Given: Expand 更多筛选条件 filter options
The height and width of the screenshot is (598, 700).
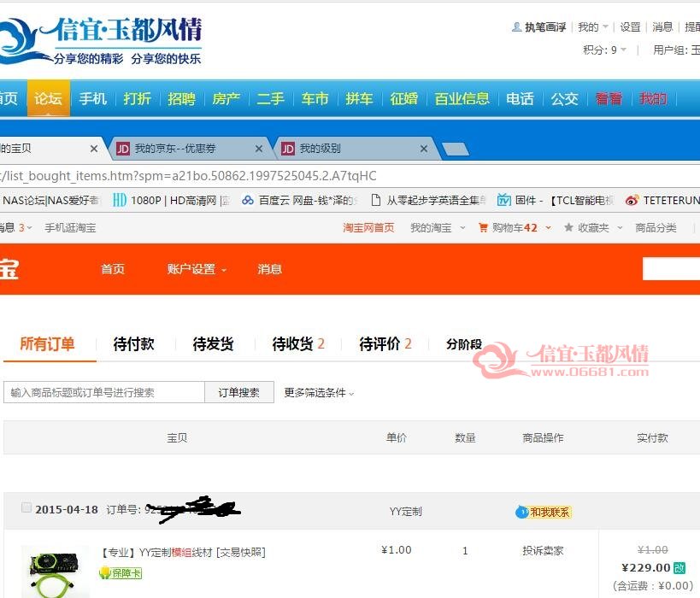Looking at the screenshot, I should 319,393.
